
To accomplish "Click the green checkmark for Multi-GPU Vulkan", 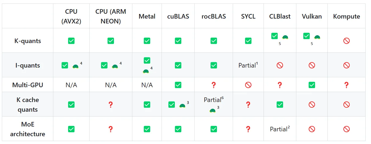I will [312, 85].
